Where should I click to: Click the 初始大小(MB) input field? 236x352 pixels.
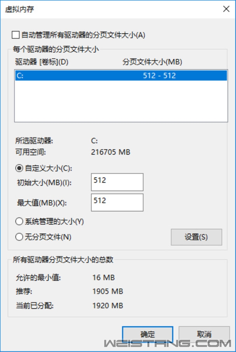pyautogui.click(x=117, y=182)
